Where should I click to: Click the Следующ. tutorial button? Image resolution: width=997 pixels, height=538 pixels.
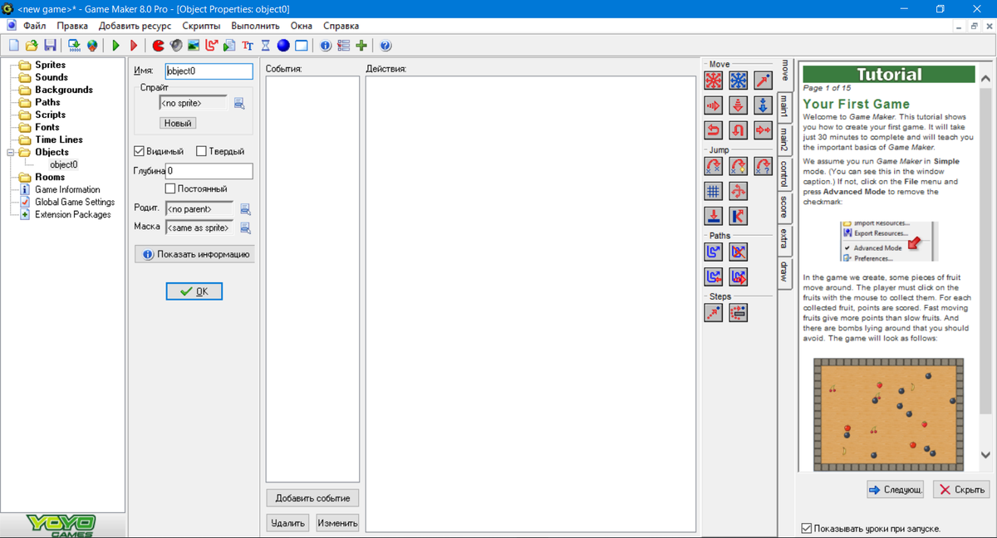896,490
